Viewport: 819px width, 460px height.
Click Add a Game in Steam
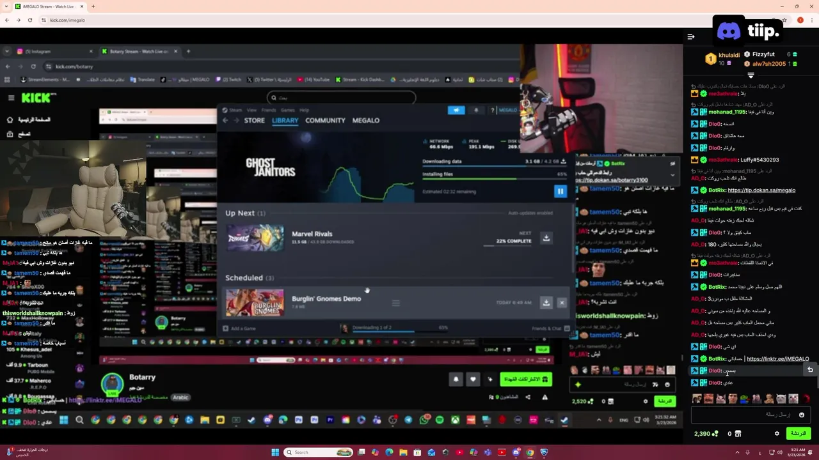pos(239,328)
